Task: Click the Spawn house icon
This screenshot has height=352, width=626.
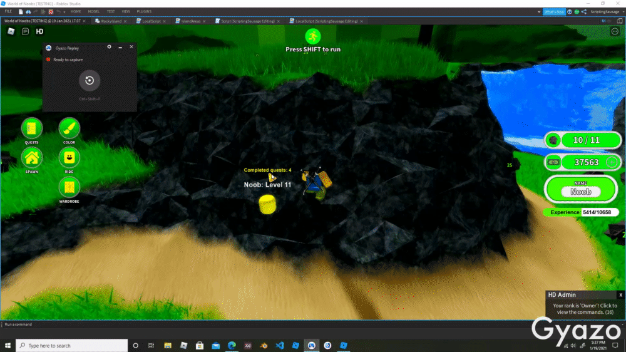Action: 31,158
